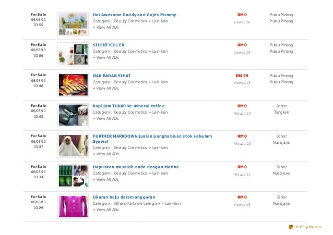
Task: Click PDFmyURL.com text link
Action: [308, 227]
